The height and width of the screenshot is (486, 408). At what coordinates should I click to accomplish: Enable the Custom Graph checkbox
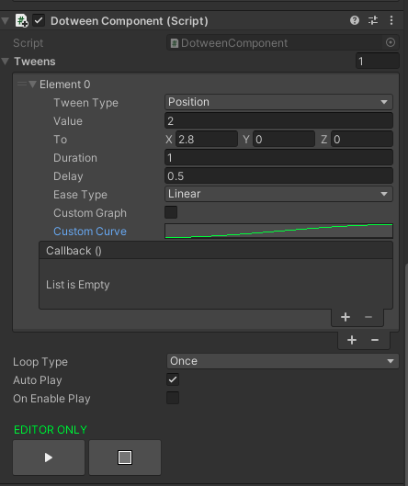point(171,212)
